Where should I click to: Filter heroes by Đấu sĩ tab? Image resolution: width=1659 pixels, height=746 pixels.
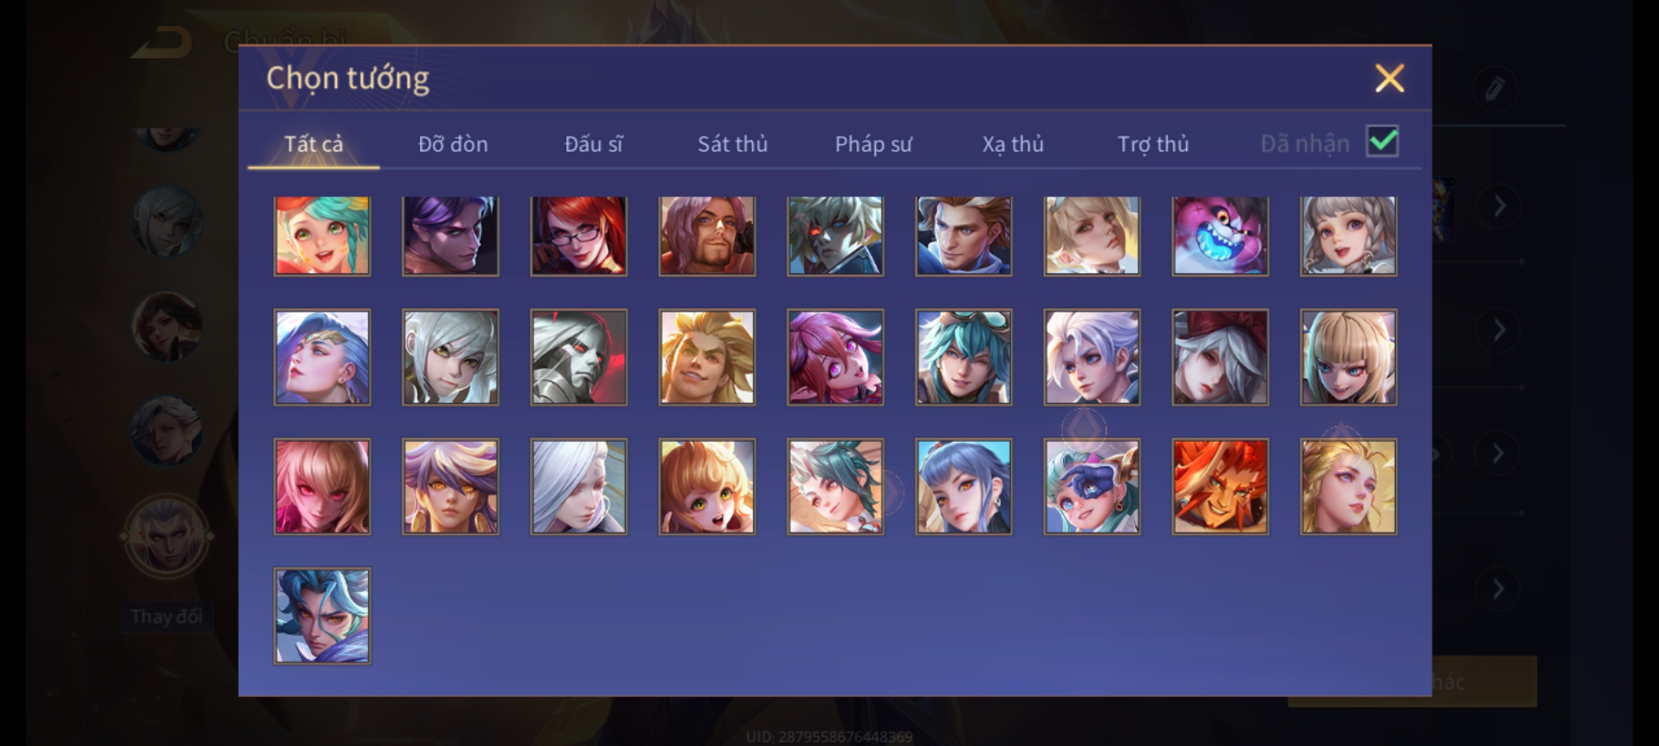click(593, 144)
